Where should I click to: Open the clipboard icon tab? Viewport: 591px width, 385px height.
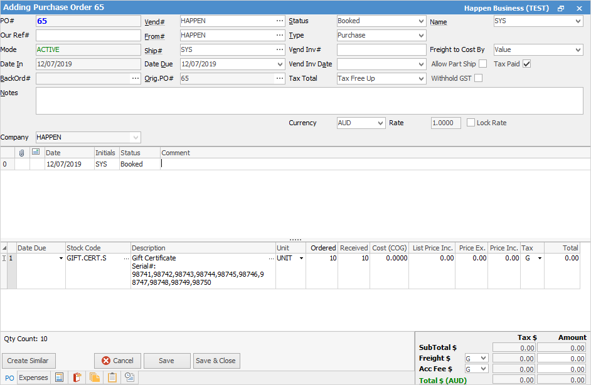click(112, 377)
